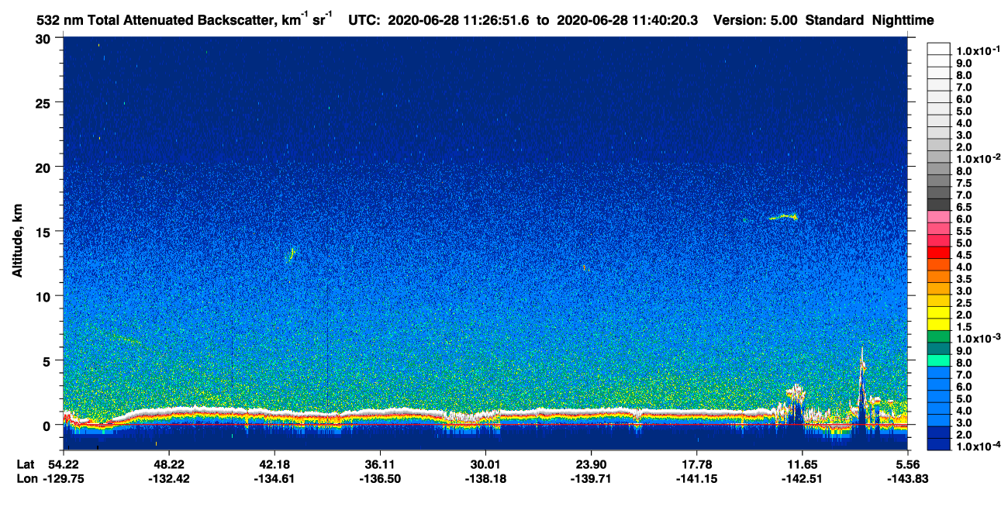The width and height of the screenshot is (1008, 517).
Task: Click the colorbar label '7.5'
Action: 965,183
